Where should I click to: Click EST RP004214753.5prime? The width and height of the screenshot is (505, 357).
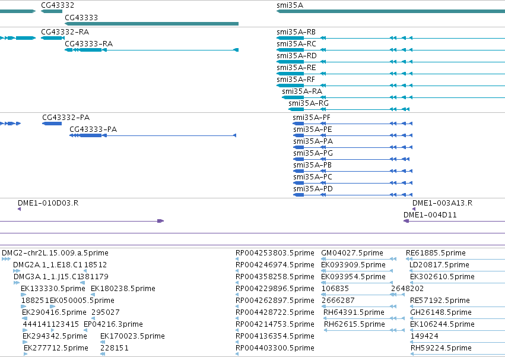pos(275,324)
